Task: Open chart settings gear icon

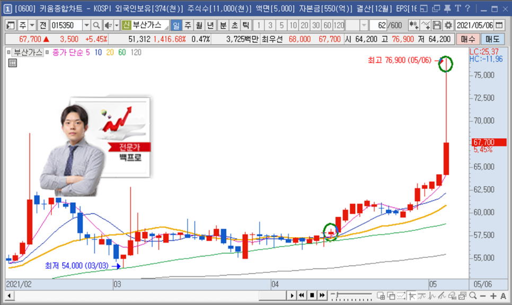Action: click(448, 25)
